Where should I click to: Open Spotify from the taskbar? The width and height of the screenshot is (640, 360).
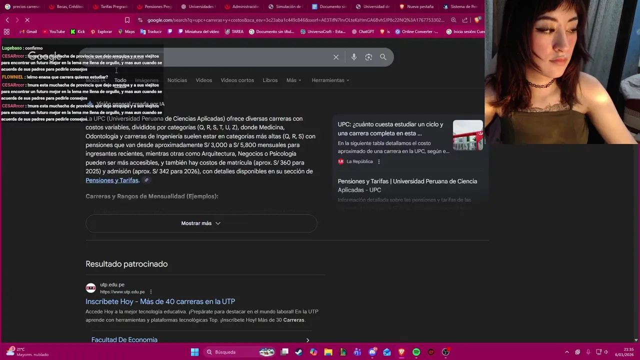[416, 352]
